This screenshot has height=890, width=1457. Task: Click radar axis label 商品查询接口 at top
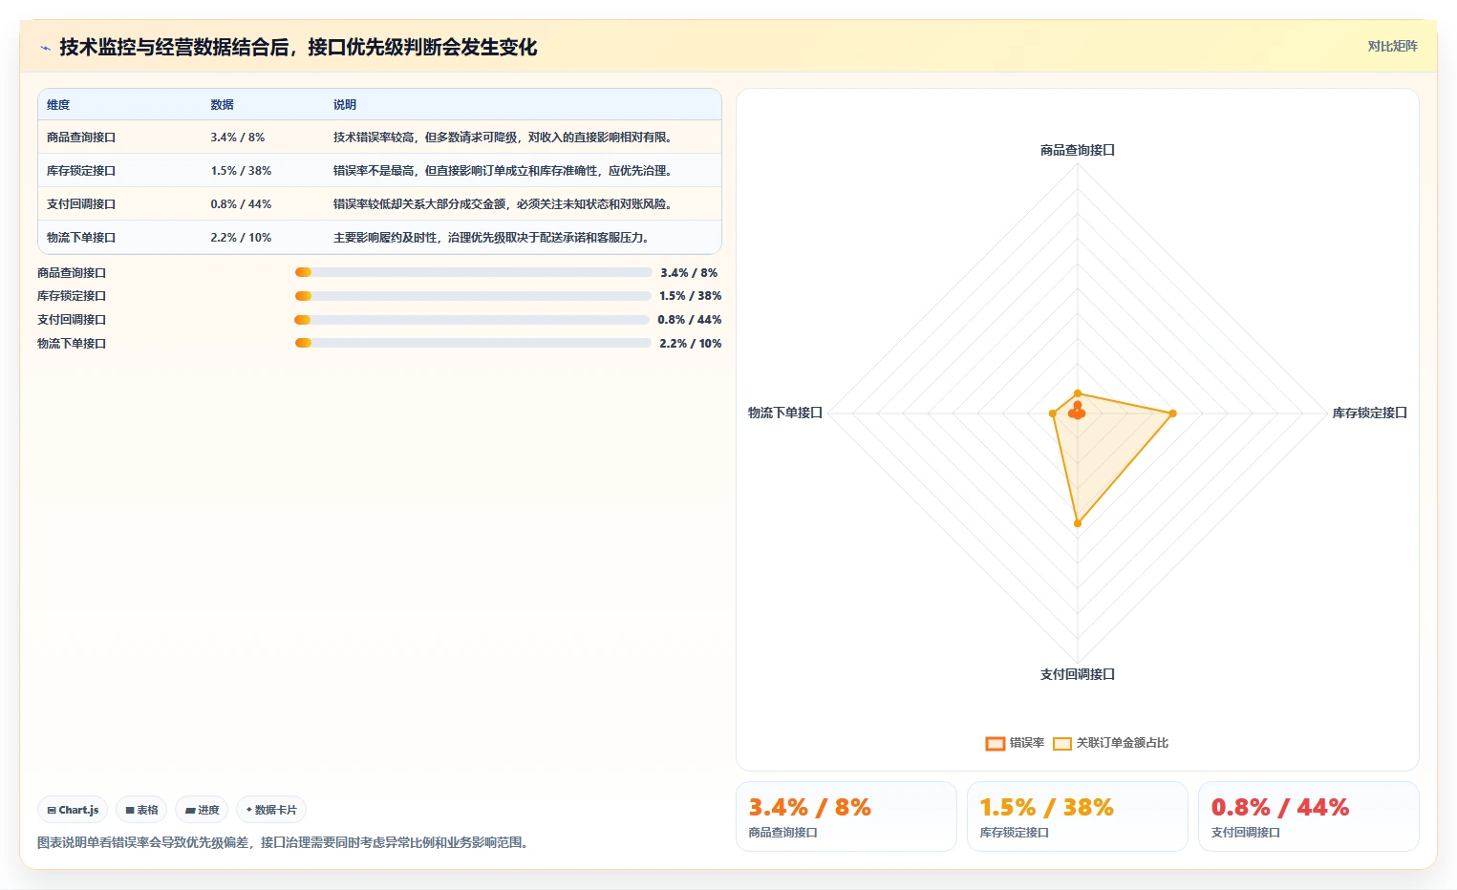pyautogui.click(x=1078, y=150)
